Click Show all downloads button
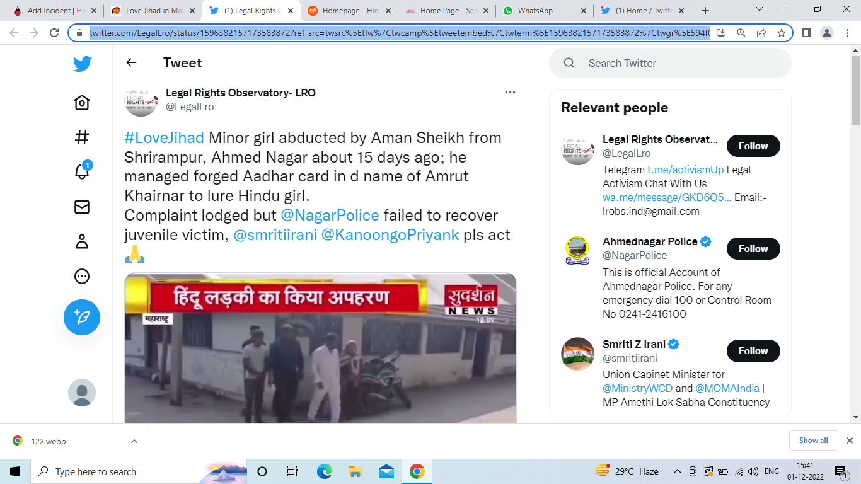861x484 pixels. tap(813, 441)
